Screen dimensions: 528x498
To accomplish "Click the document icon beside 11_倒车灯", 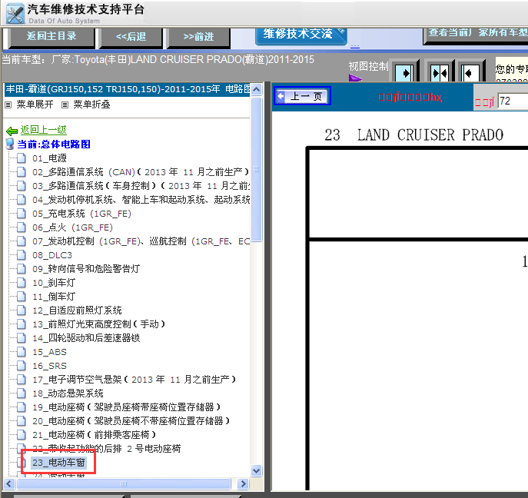I will [22, 297].
